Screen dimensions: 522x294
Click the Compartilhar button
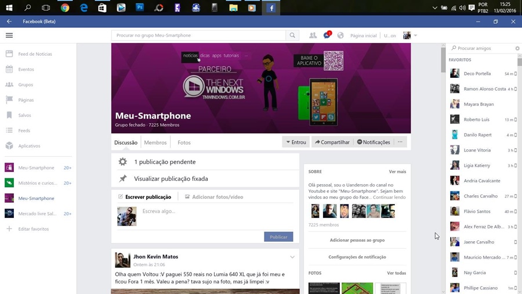pyautogui.click(x=332, y=142)
